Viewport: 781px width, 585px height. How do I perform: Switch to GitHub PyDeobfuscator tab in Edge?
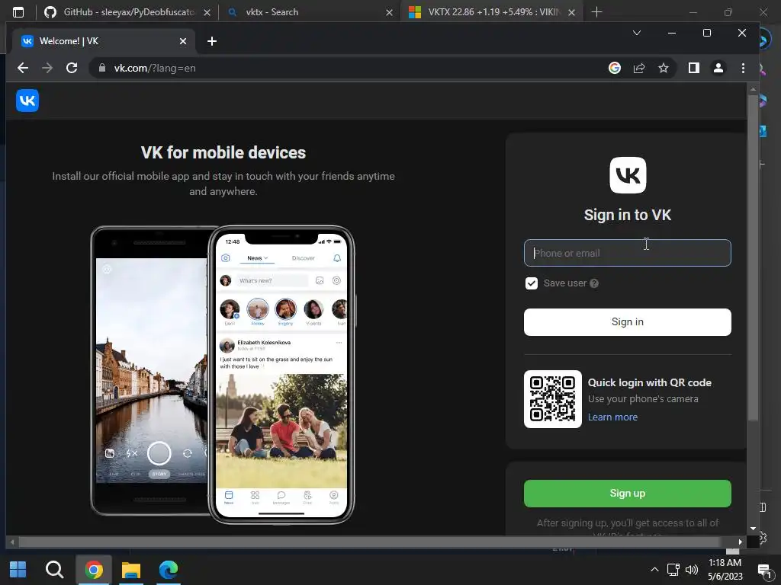[x=127, y=12]
